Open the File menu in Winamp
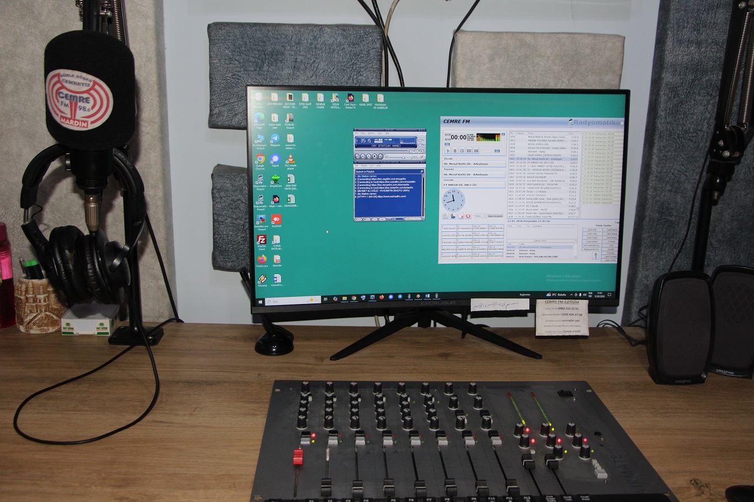The height and width of the screenshot is (502, 754). coord(357,133)
